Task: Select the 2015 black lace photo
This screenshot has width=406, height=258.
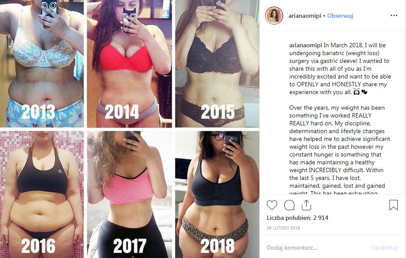Action: point(217,63)
